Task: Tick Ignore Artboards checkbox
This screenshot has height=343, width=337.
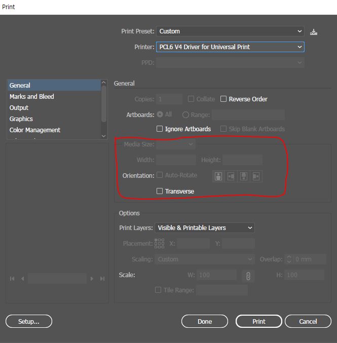Action: click(160, 129)
